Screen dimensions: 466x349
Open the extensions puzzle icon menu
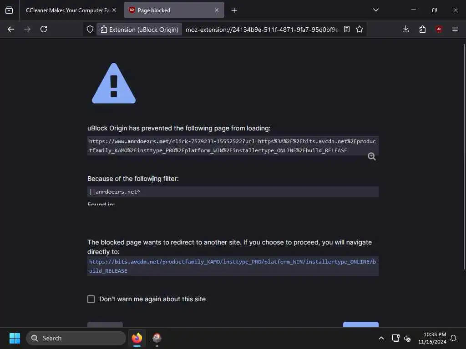[x=422, y=29]
